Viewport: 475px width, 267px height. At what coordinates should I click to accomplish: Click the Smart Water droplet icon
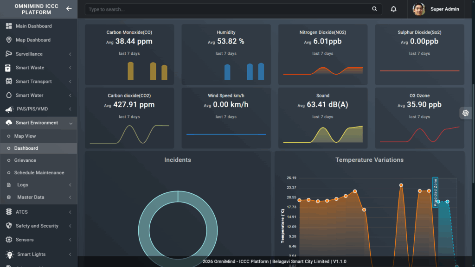pyautogui.click(x=8, y=95)
